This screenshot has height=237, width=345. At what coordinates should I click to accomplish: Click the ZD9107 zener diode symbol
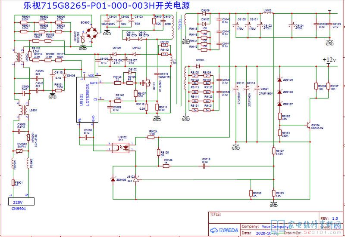[279, 104]
